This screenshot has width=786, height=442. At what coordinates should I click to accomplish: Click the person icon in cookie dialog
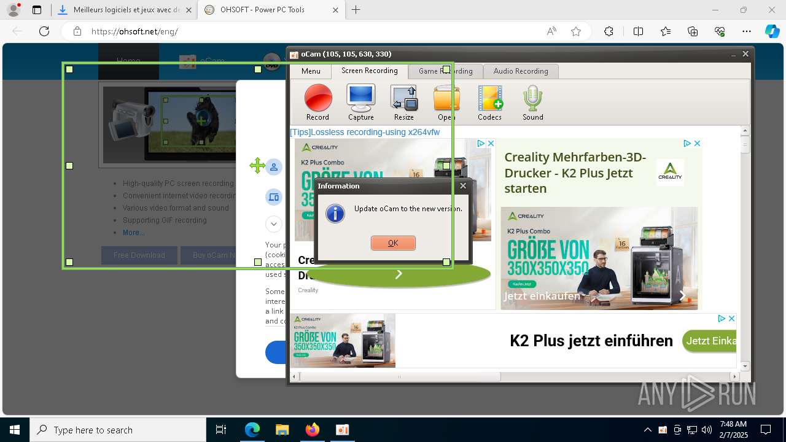274,167
